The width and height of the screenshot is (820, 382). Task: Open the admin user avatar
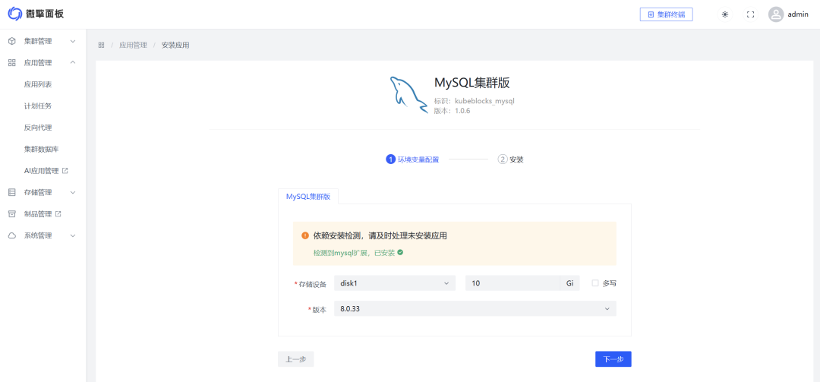776,14
